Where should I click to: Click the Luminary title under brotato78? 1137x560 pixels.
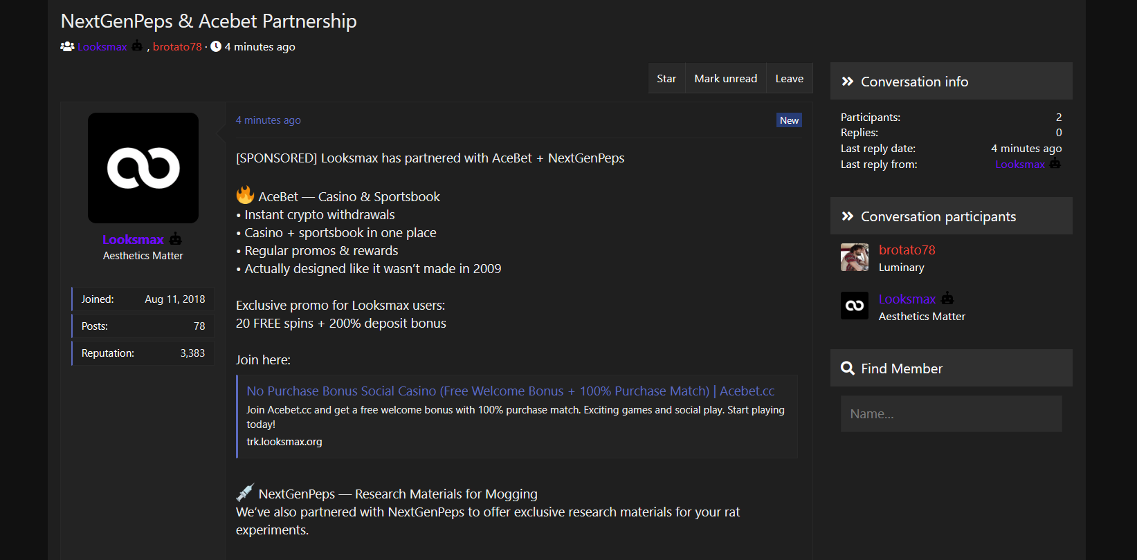(902, 268)
